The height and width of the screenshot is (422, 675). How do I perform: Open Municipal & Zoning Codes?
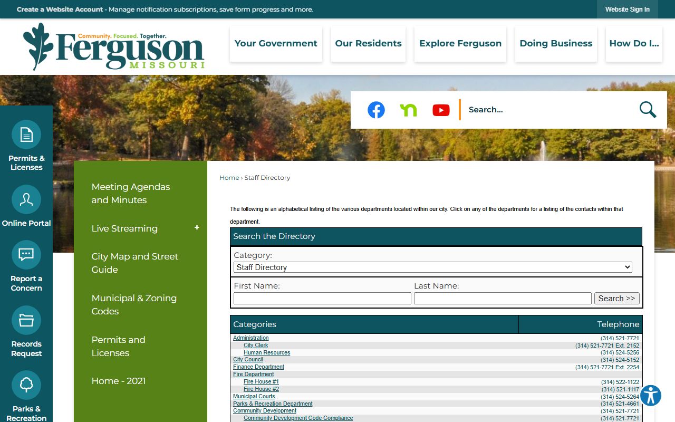134,304
